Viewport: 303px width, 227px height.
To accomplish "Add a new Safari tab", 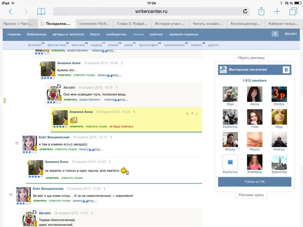I will coord(277,12).
